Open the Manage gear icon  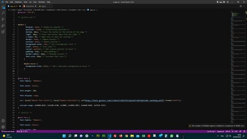[3, 127]
